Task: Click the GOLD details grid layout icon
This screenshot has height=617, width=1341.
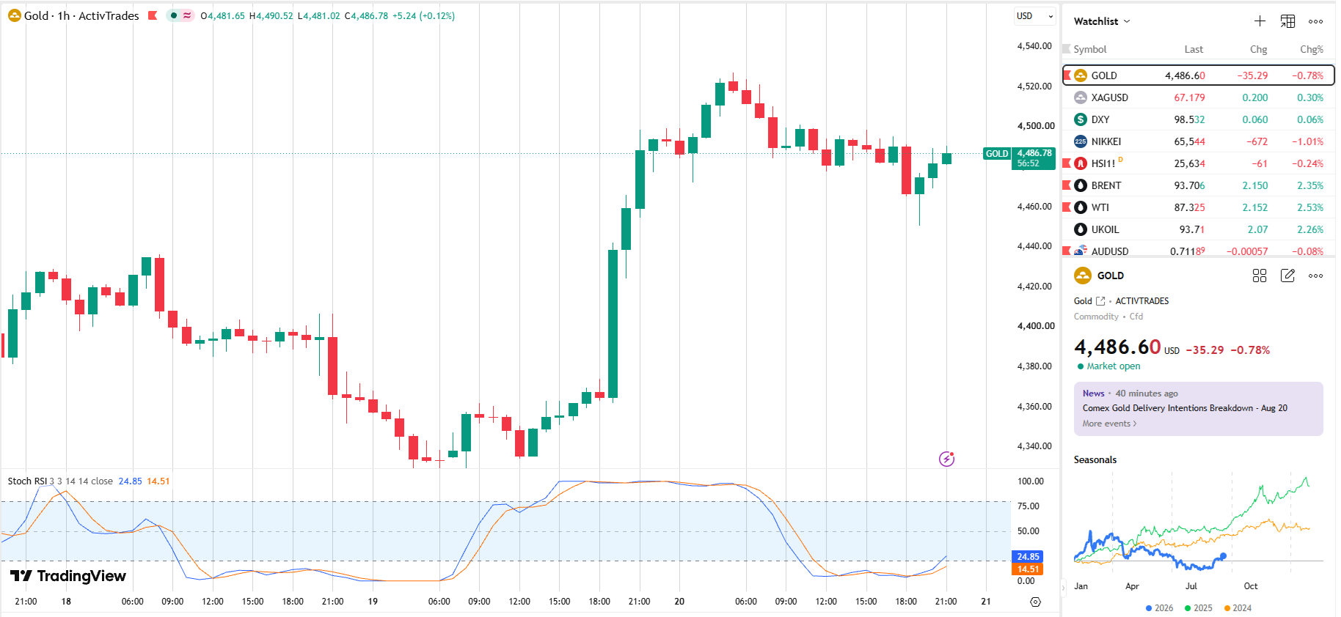Action: pyautogui.click(x=1260, y=276)
